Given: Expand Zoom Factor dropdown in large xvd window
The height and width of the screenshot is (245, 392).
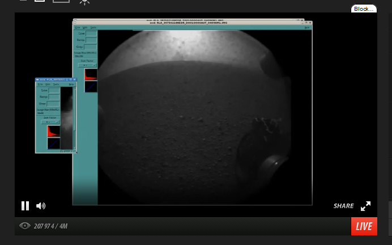Looking at the screenshot, I should (87, 65).
